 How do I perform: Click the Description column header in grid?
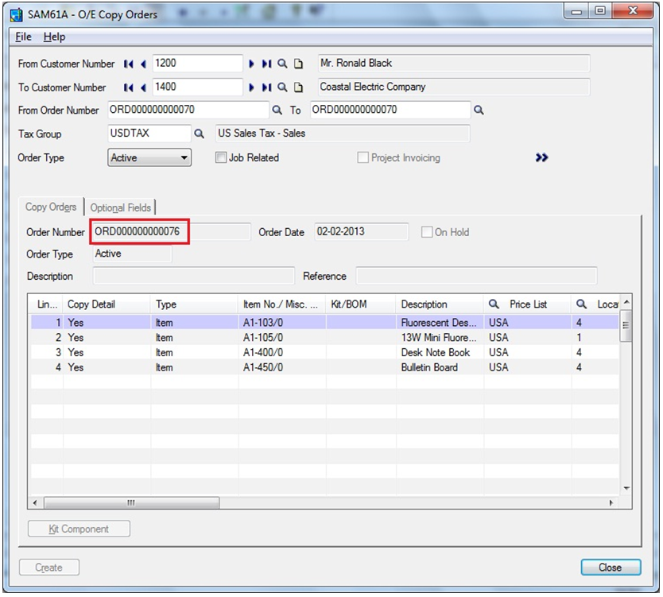(x=440, y=304)
